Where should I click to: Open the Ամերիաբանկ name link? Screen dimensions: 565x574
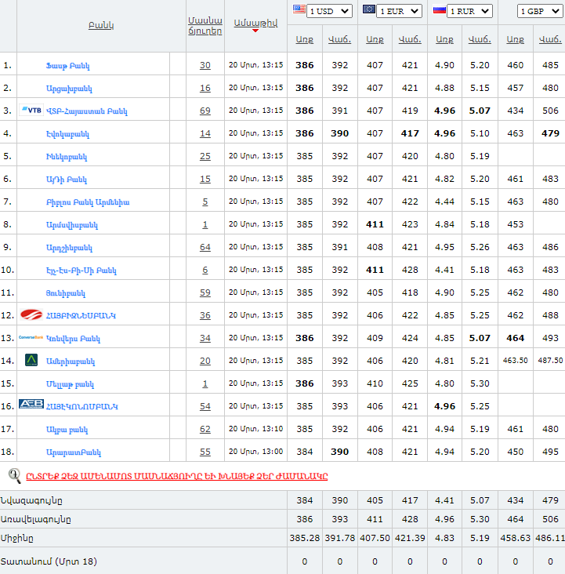[71, 361]
